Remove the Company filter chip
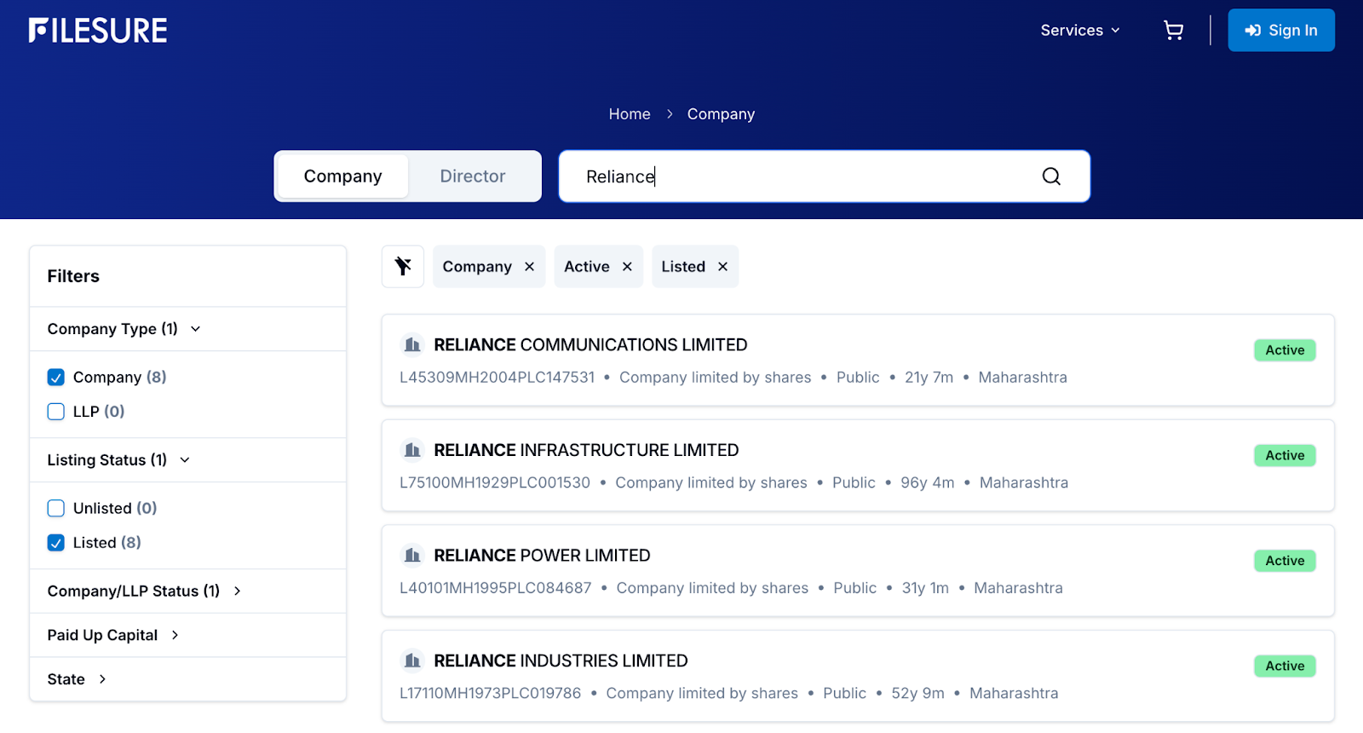The image size is (1363, 733). coord(529,267)
